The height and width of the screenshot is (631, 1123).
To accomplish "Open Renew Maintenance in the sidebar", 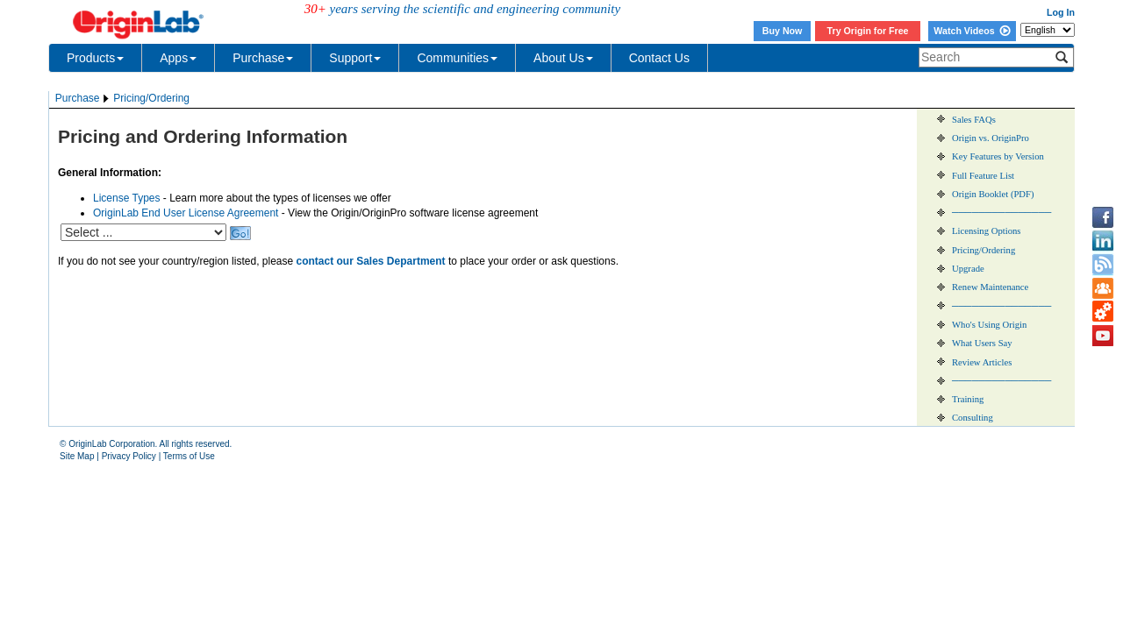I will point(990,287).
